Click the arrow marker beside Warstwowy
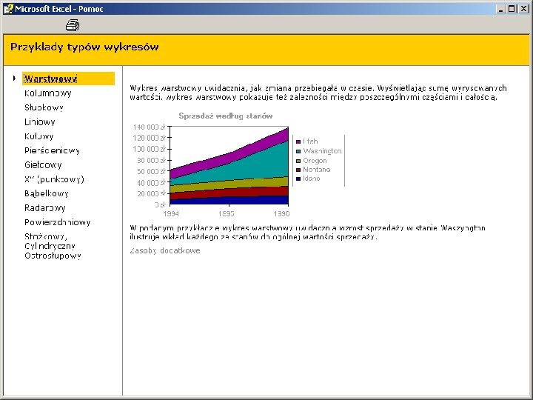 pyautogui.click(x=14, y=79)
